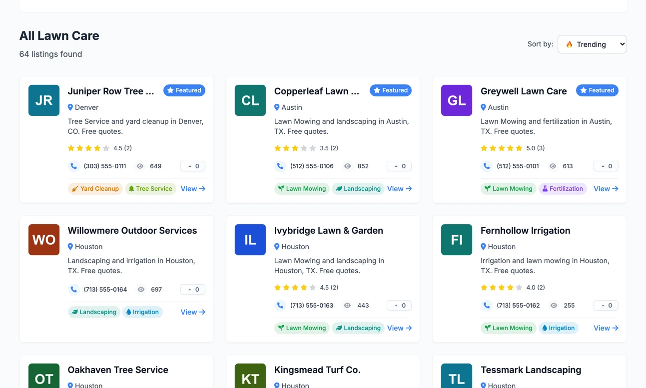This screenshot has width=646, height=388.
Task: Open Willowmere Outdoor Services title
Action: 132,231
